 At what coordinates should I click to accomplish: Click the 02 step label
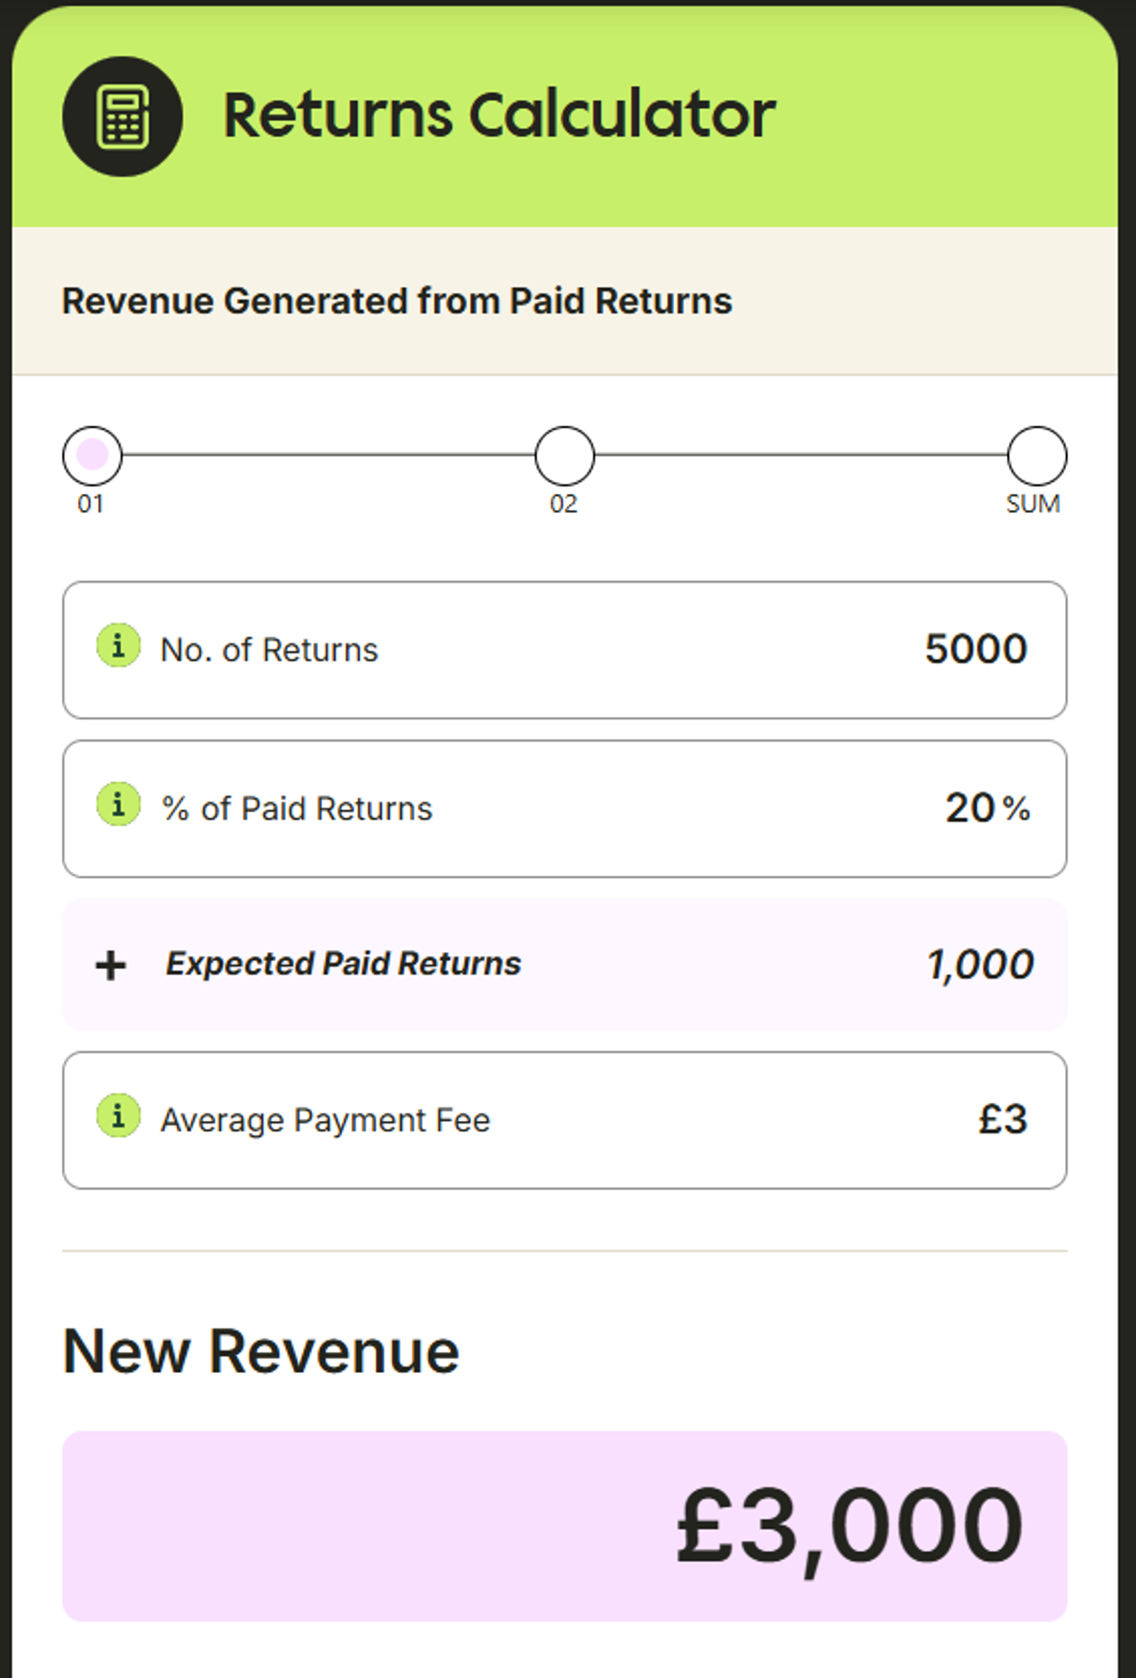563,505
